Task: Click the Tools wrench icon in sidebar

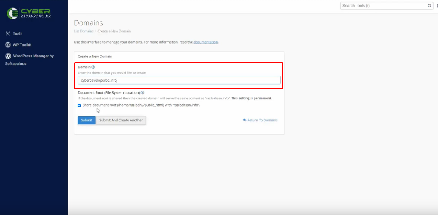Action: [x=8, y=34]
